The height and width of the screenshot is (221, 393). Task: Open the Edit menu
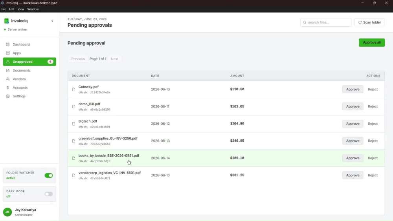click(12, 9)
